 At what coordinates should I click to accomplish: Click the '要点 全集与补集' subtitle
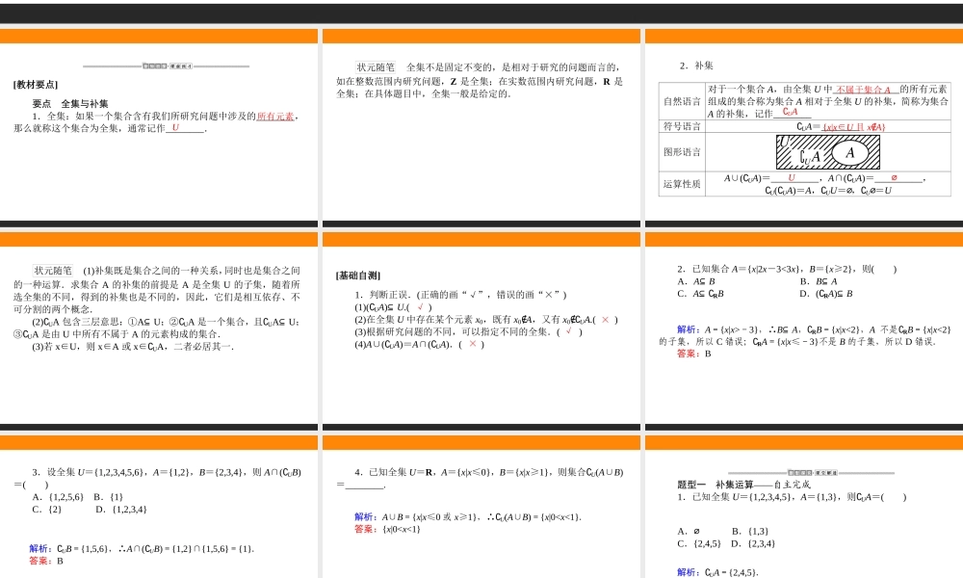[x=70, y=104]
